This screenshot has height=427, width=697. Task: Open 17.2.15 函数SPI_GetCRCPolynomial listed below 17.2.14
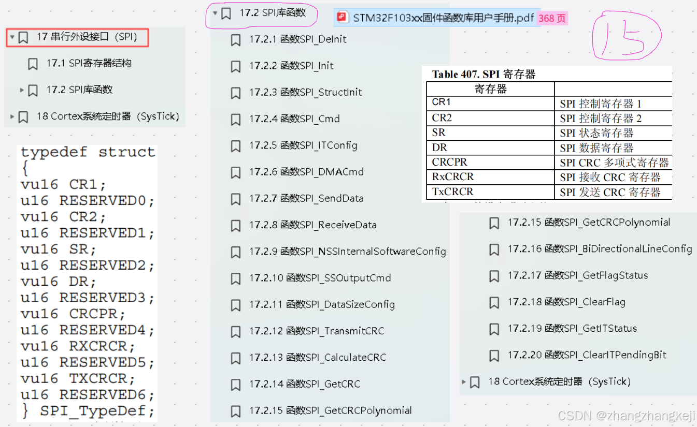pos(331,411)
